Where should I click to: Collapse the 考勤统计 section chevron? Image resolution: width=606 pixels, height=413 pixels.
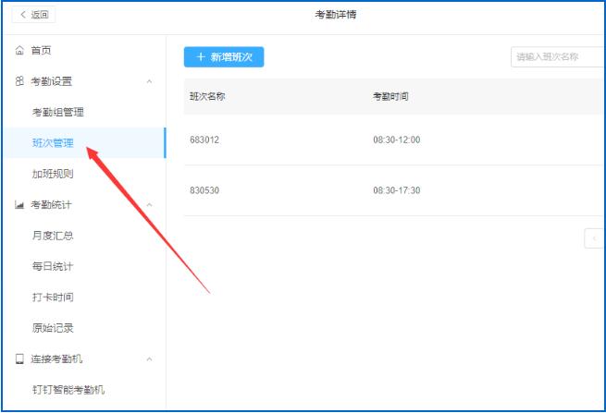[149, 205]
